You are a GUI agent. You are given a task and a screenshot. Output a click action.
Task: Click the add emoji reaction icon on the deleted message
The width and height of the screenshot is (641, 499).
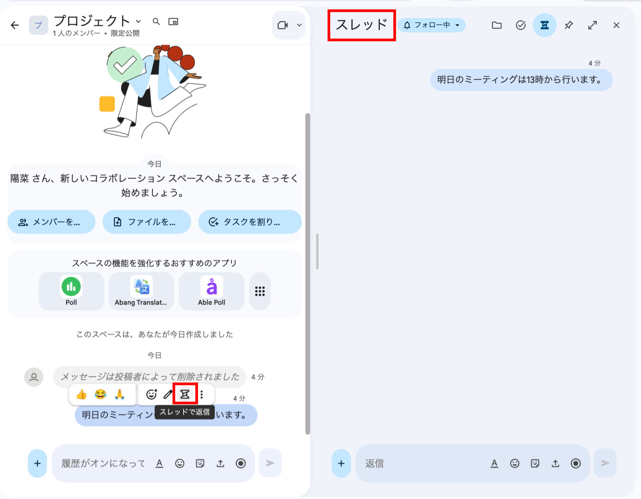pyautogui.click(x=151, y=394)
